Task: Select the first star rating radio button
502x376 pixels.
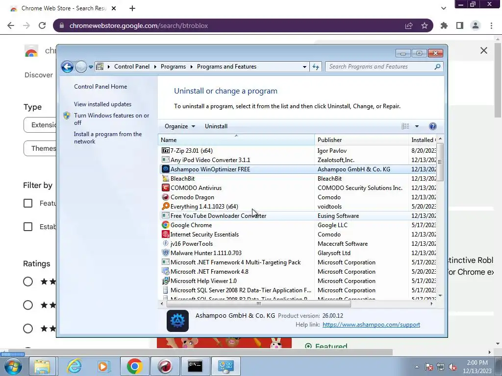Action: coord(28,282)
